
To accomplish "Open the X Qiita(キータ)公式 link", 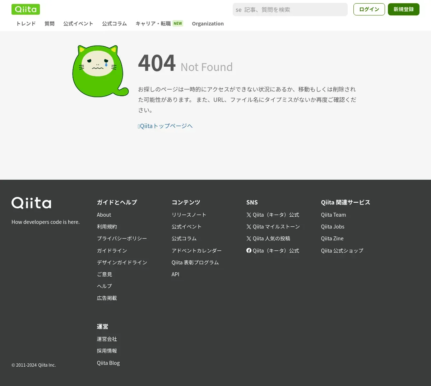I will pos(273,215).
